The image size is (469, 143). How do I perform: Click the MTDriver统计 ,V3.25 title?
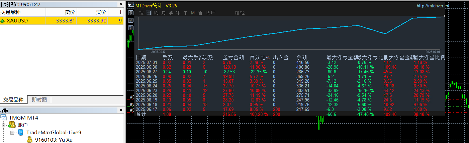click(x=156, y=6)
